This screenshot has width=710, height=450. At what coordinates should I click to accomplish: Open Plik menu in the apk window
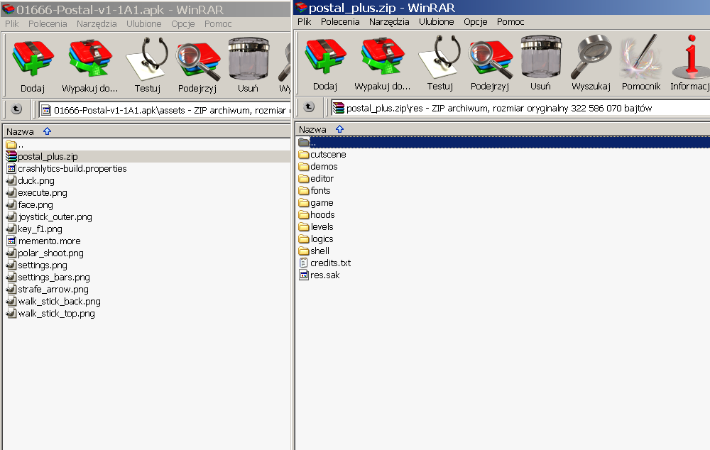(12, 24)
